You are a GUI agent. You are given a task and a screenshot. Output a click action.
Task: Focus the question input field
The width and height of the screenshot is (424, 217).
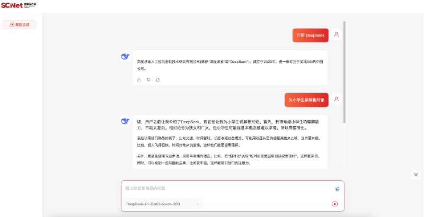click(228, 188)
